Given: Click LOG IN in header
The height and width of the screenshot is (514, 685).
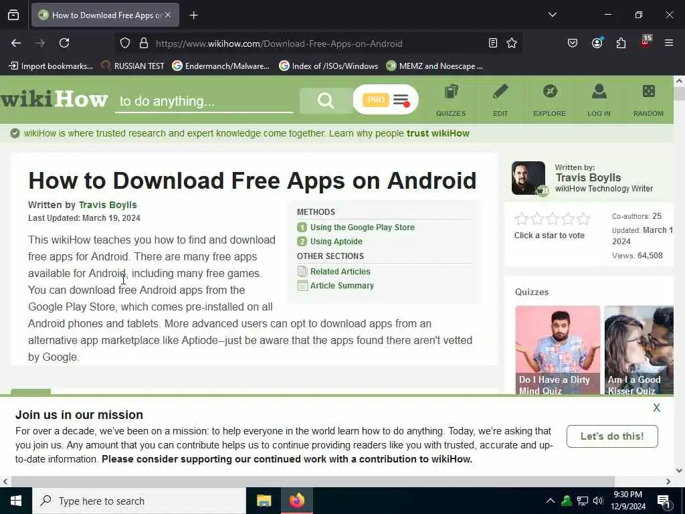Looking at the screenshot, I should [599, 100].
